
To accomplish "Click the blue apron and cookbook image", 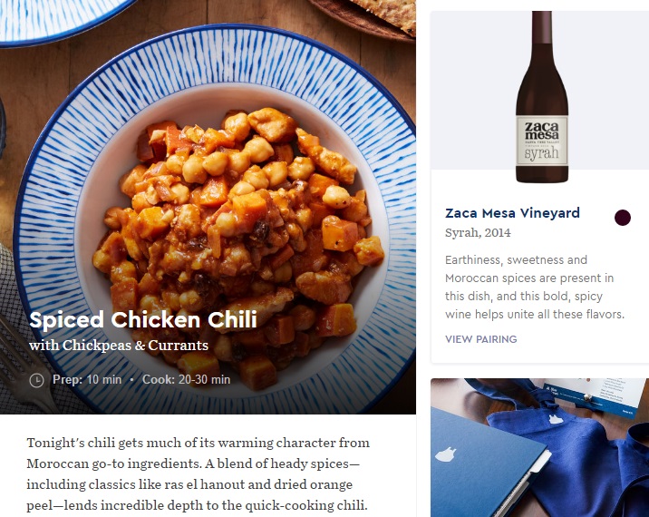I will (x=539, y=447).
